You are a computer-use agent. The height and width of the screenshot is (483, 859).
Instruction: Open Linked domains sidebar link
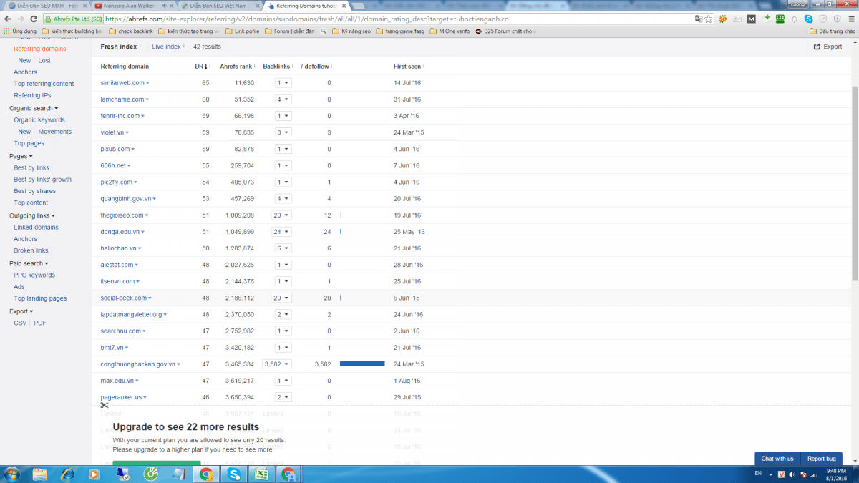coord(37,228)
